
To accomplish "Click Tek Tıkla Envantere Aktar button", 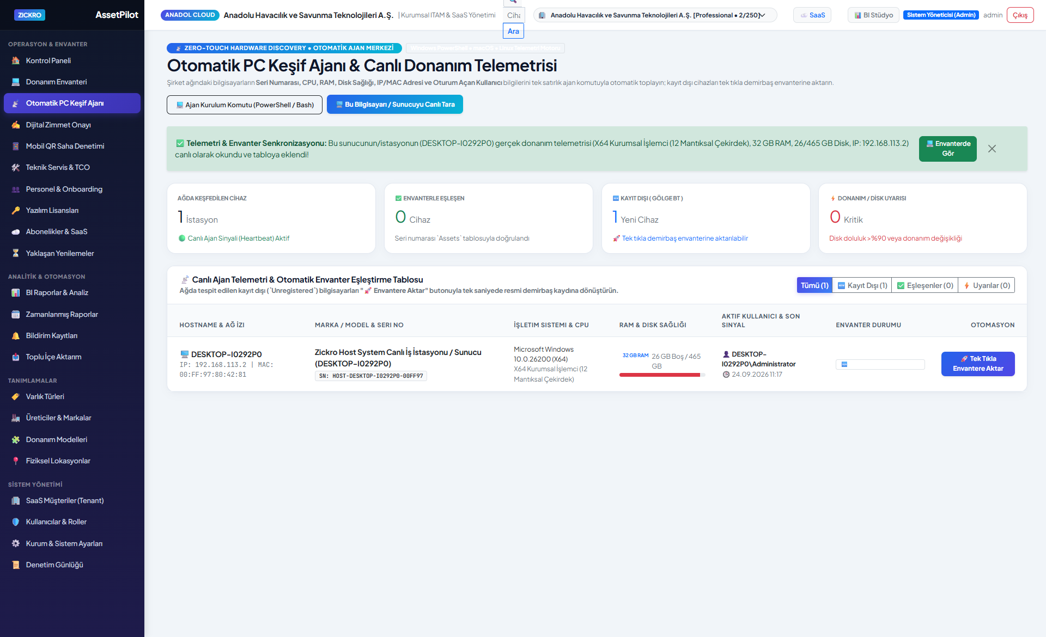I will pos(978,364).
